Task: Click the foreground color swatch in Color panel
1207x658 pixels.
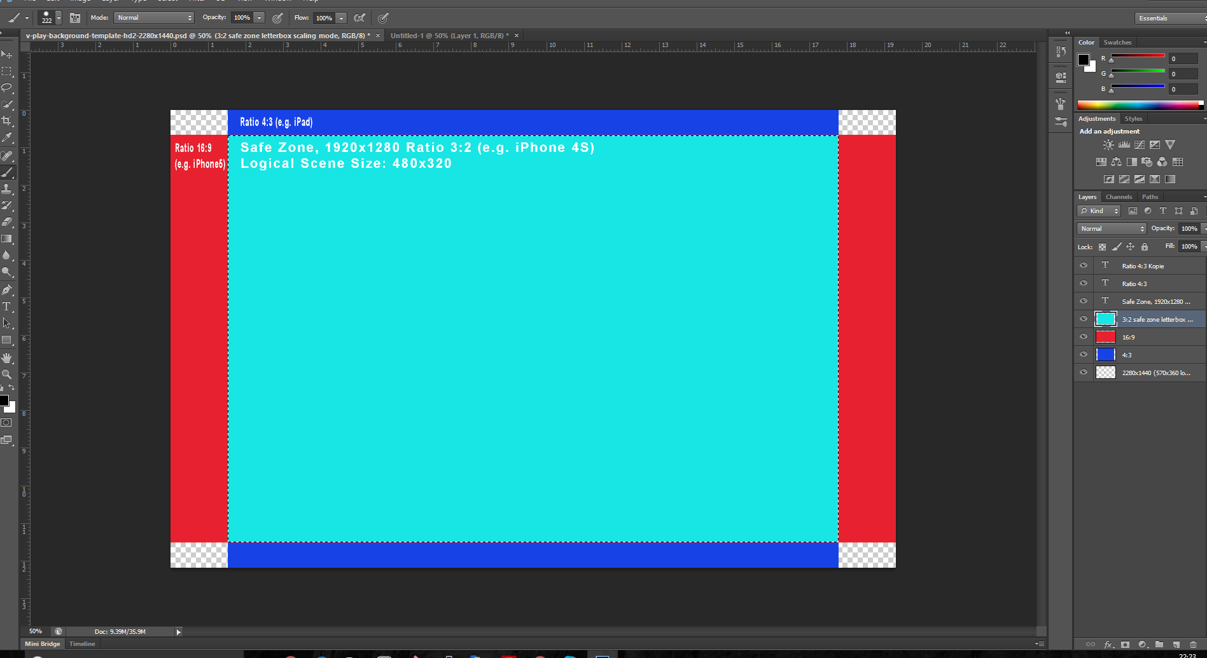Action: [1084, 59]
